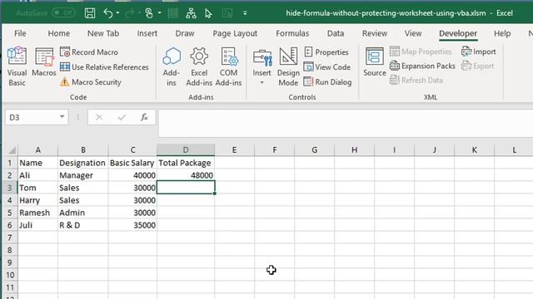This screenshot has height=299, width=533.
Task: Undo the last action
Action: coord(108,13)
